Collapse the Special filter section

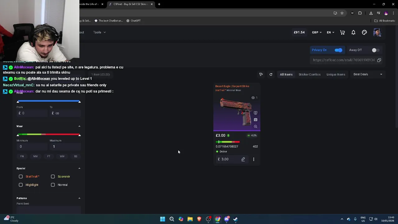(79, 168)
